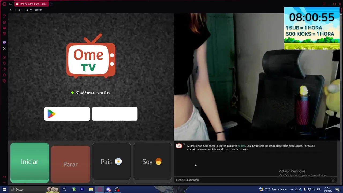Click the microphone tray icon

(x=305, y=190)
